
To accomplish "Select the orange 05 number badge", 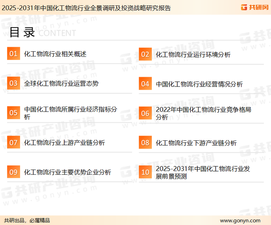I will [13, 112].
